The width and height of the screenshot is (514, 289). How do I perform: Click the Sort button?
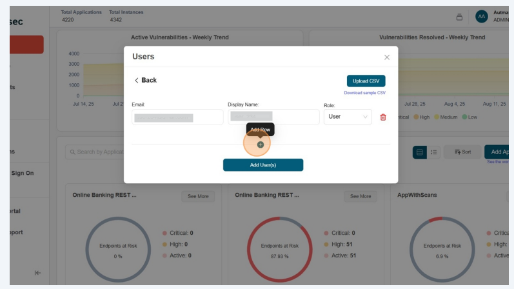click(x=462, y=152)
